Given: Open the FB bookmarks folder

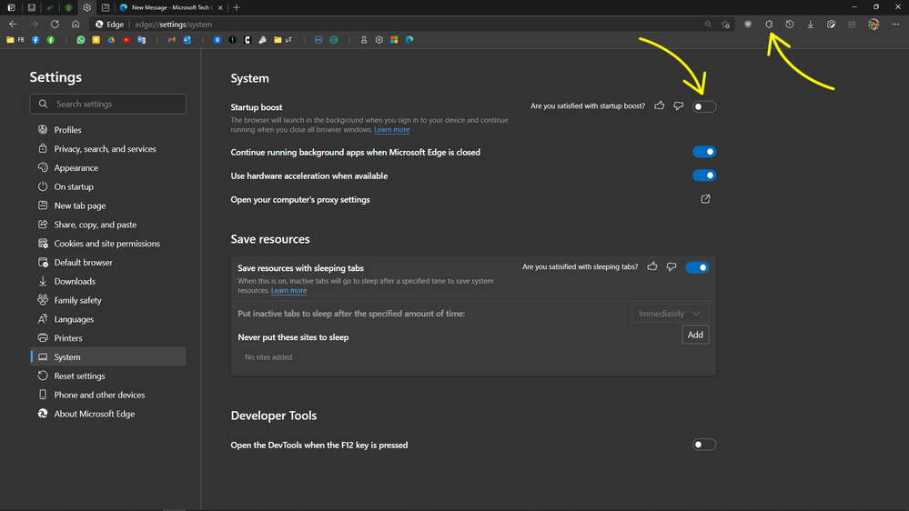Looking at the screenshot, I should pos(15,40).
